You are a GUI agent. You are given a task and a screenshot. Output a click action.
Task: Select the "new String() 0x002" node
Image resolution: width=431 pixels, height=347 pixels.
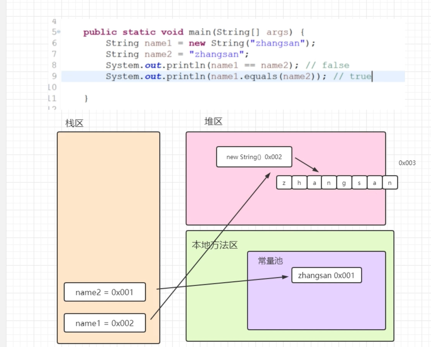coord(254,157)
